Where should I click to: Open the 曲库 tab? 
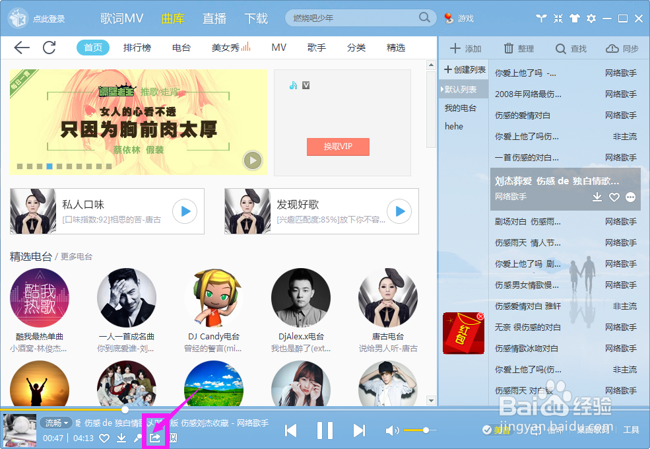(173, 18)
